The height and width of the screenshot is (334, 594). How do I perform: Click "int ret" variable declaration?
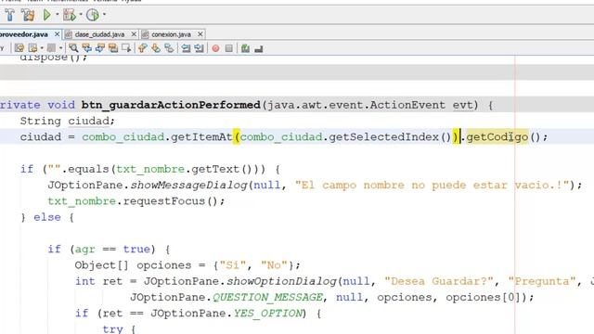coord(98,281)
